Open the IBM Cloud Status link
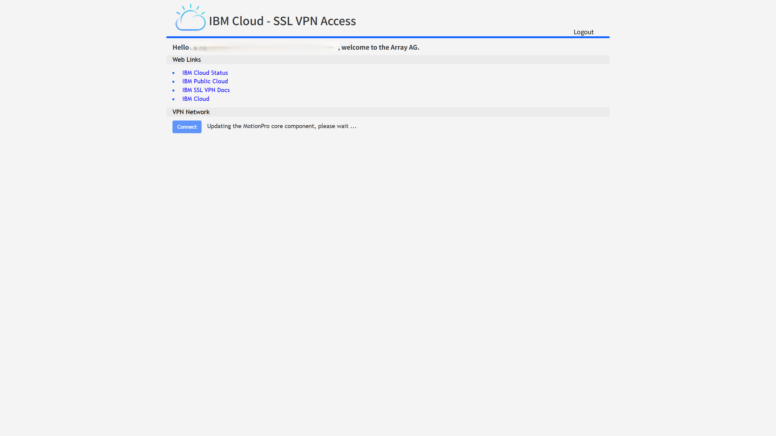 pyautogui.click(x=205, y=73)
